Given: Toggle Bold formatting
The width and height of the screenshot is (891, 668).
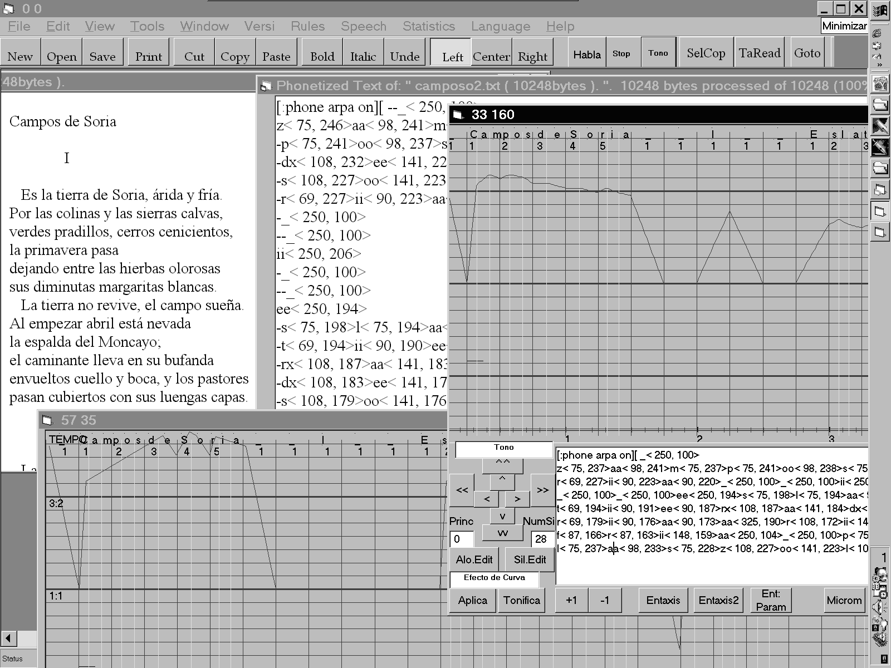Looking at the screenshot, I should click(322, 53).
